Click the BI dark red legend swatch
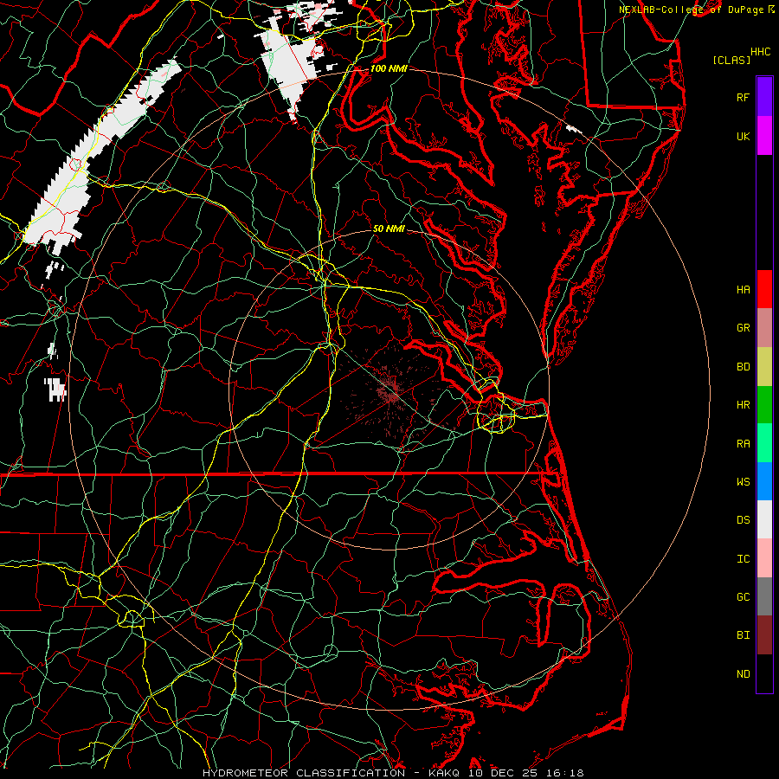Screen dimensions: 779x779 [764, 635]
